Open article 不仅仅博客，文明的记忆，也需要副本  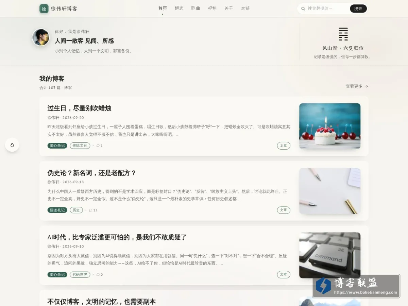pos(101,302)
